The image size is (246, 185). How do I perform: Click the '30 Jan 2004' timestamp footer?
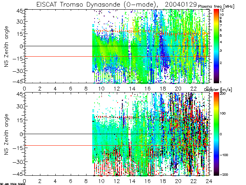coord(13,184)
